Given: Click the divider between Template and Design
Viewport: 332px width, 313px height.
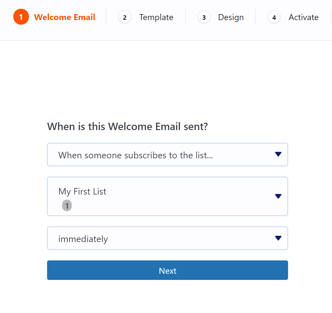Looking at the screenshot, I should pyautogui.click(x=185, y=17).
